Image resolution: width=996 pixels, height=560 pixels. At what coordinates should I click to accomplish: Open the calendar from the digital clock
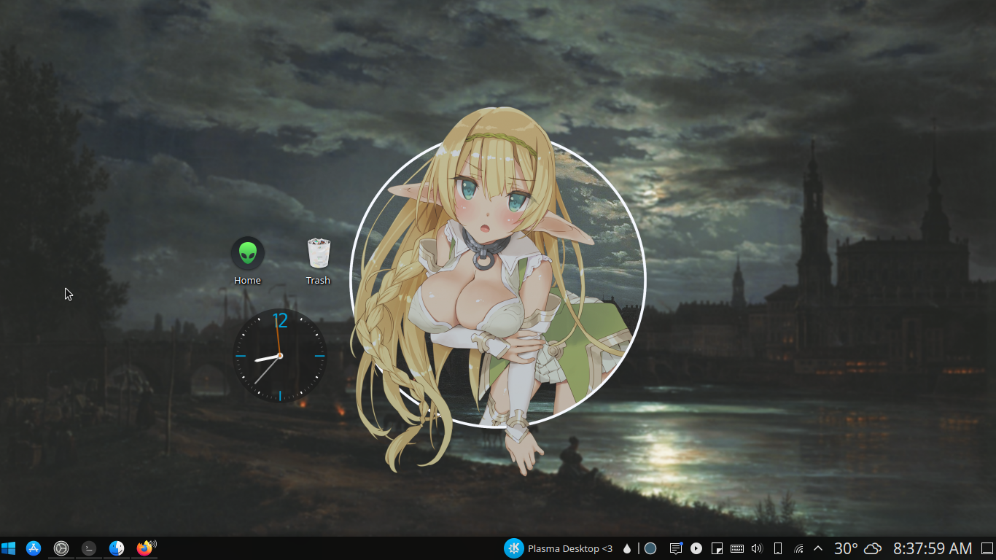coord(933,548)
